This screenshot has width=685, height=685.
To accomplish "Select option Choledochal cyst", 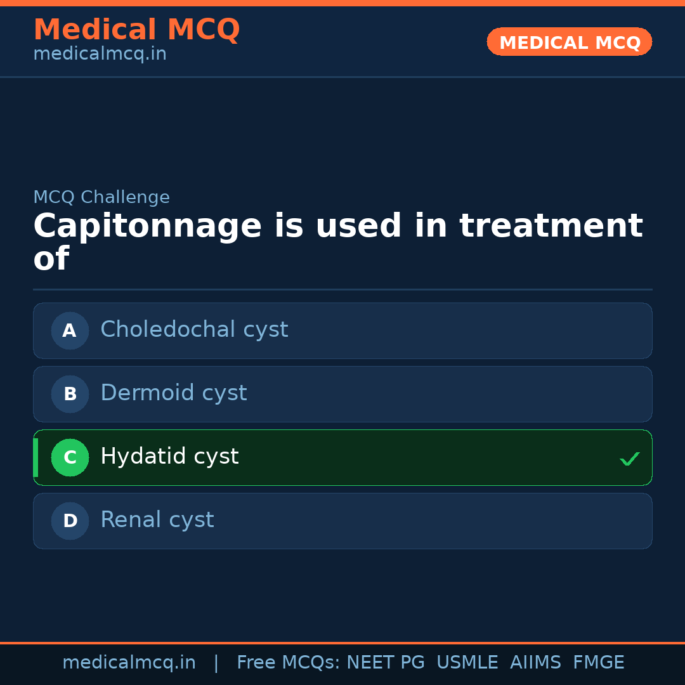I will 194,330.
